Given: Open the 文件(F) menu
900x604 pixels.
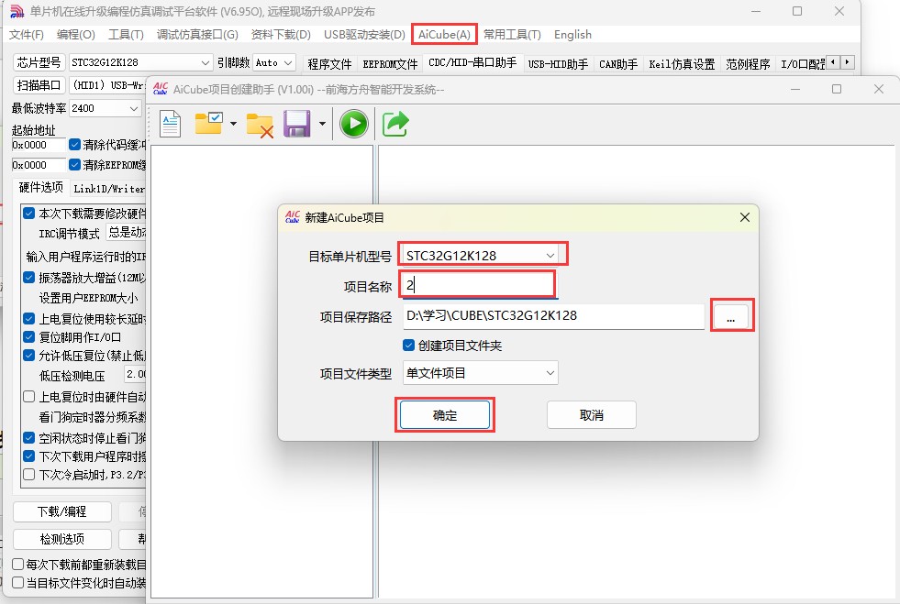Looking at the screenshot, I should click(27, 35).
